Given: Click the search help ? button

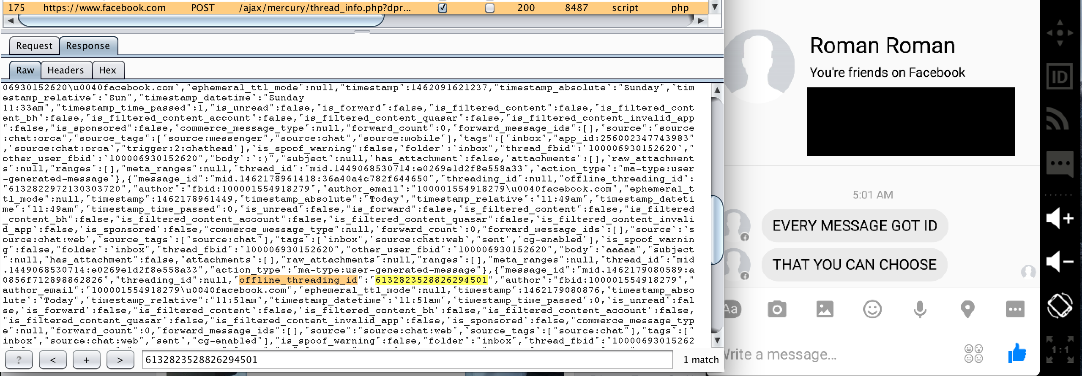Looking at the screenshot, I should point(19,360).
